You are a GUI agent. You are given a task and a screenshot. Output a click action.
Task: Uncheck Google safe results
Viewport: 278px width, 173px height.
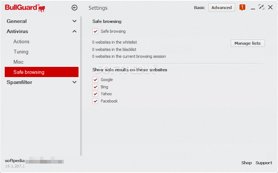pyautogui.click(x=95, y=80)
